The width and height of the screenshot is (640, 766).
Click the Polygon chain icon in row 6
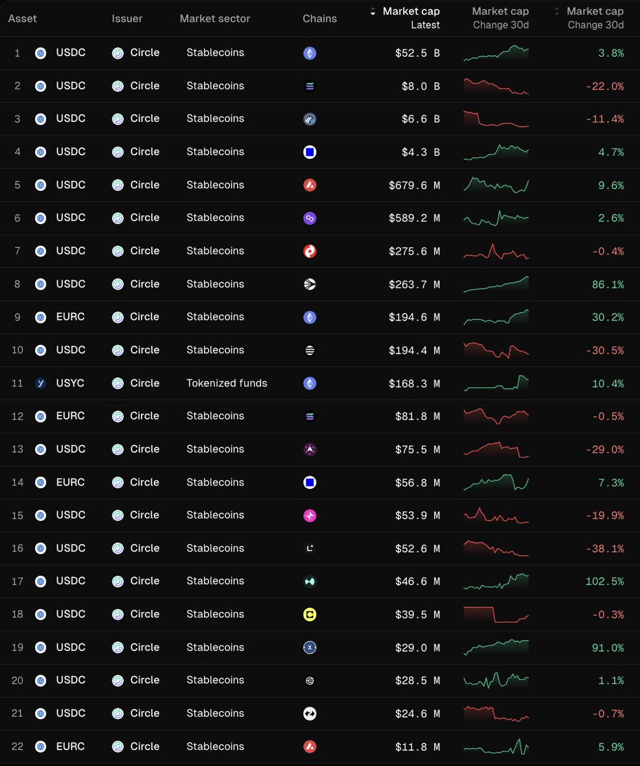point(309,218)
